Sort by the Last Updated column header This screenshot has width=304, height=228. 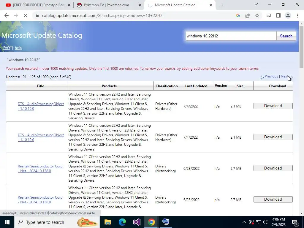click(196, 86)
